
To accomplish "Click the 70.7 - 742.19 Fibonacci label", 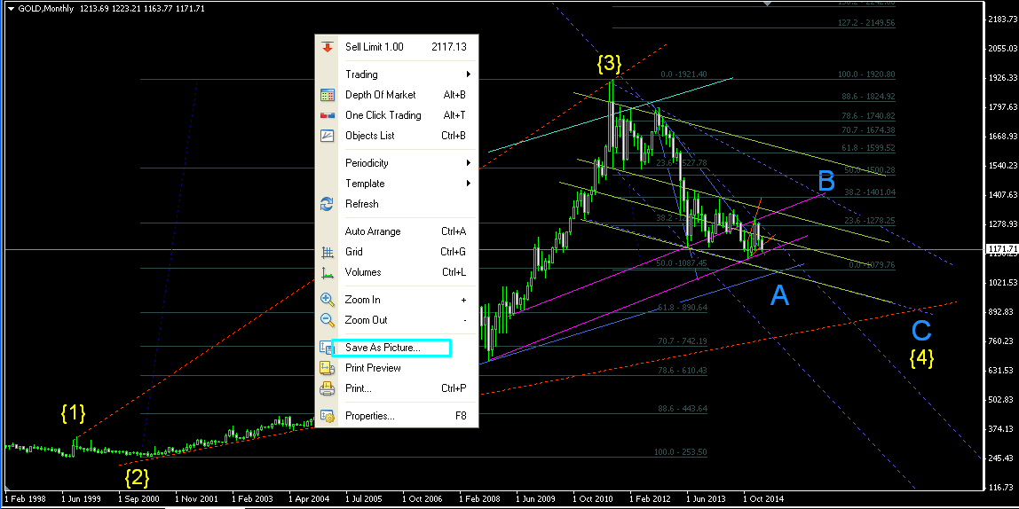I will point(683,341).
